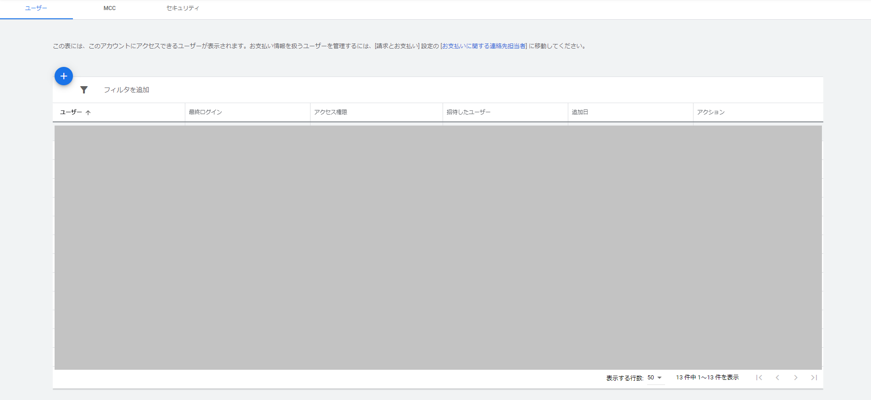This screenshot has height=400, width=871.
Task: Go to previous page arrow
Action: click(x=777, y=378)
